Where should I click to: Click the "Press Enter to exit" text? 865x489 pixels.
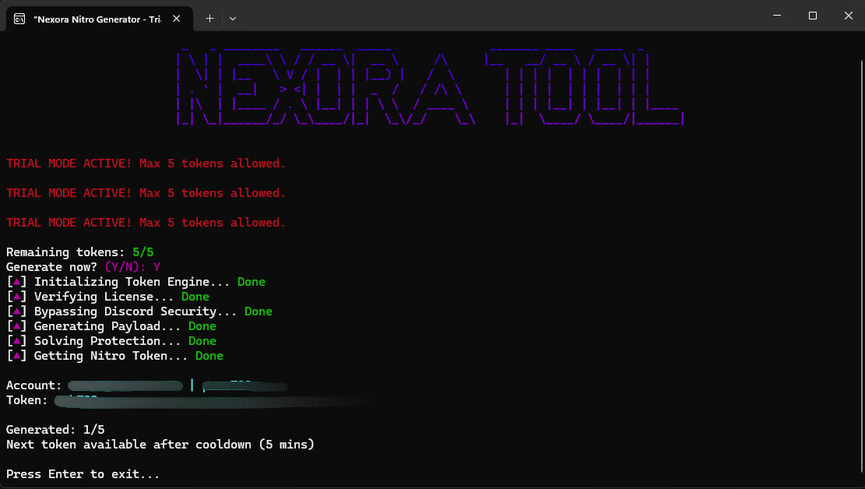click(x=81, y=473)
